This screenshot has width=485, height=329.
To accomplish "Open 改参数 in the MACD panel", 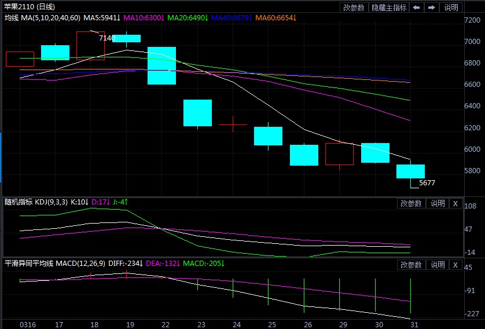I will [x=411, y=265].
